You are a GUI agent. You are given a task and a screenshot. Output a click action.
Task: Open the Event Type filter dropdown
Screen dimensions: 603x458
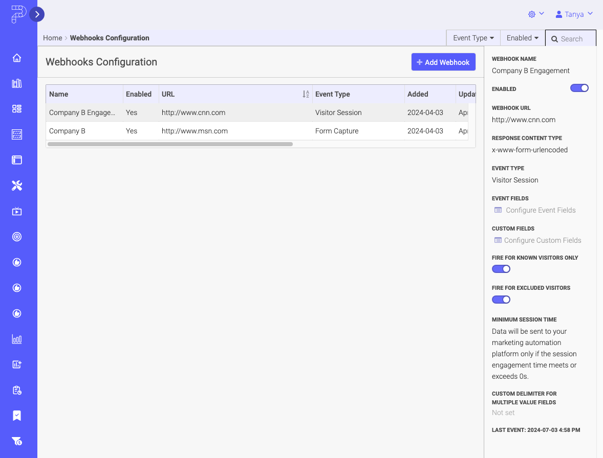coord(472,37)
